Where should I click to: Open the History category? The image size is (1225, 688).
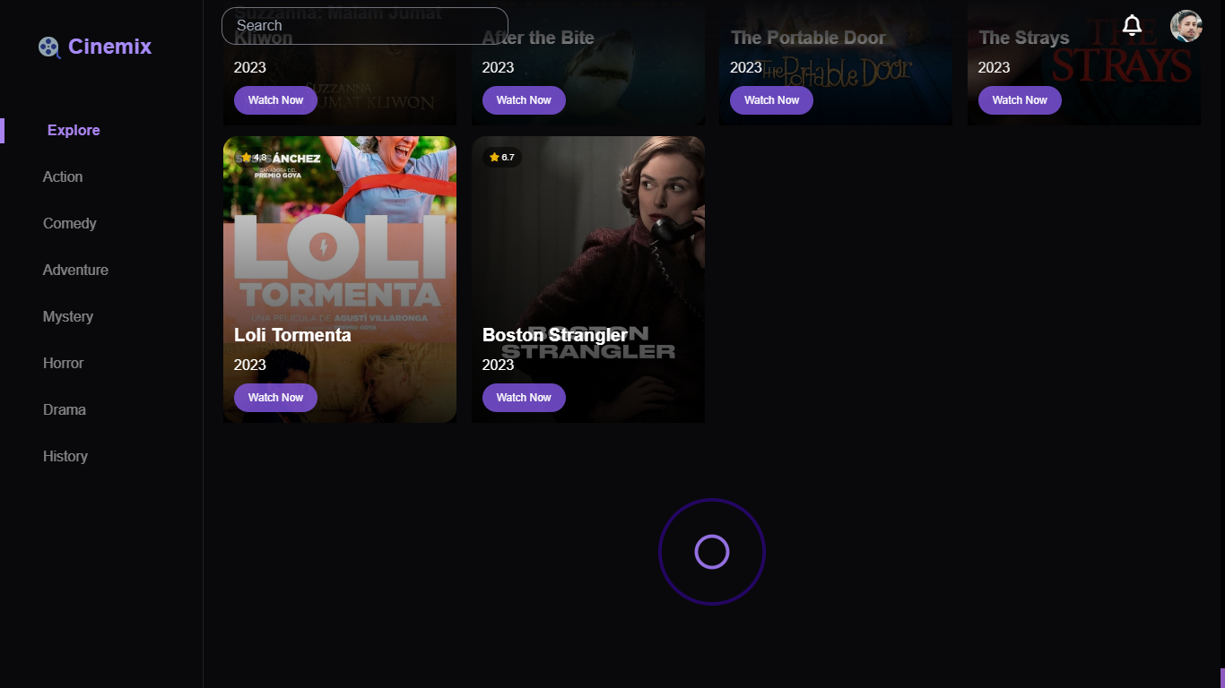65,456
